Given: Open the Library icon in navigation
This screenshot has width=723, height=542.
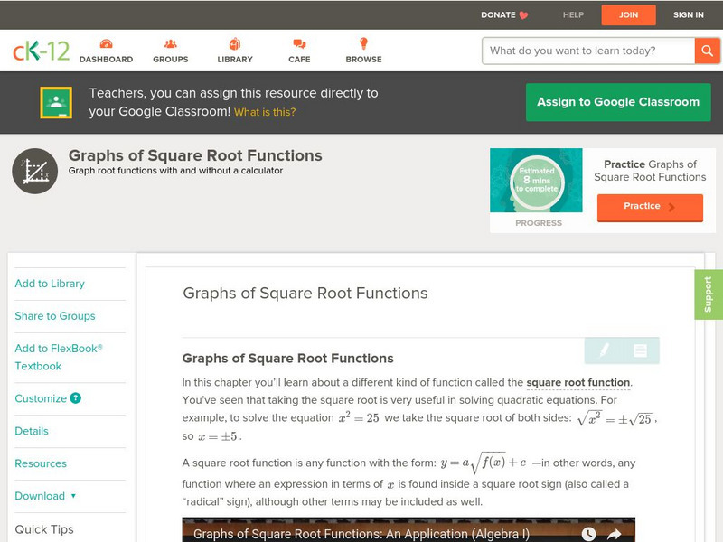Looking at the screenshot, I should point(235,44).
